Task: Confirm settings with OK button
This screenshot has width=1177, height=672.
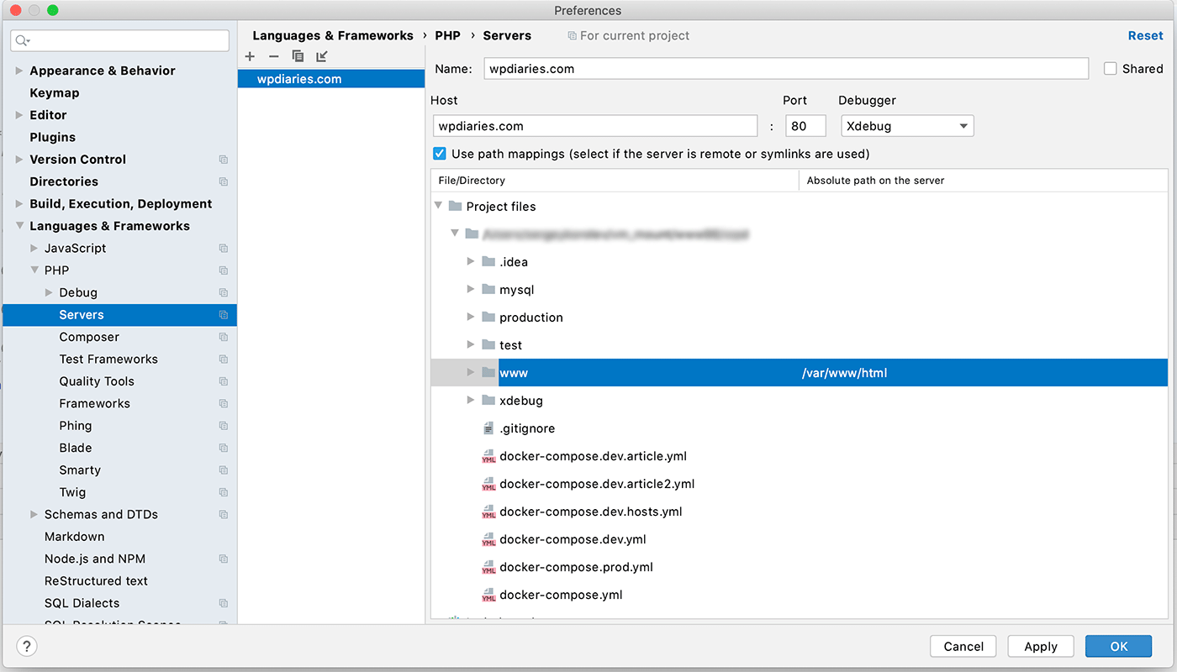Action: [x=1119, y=646]
